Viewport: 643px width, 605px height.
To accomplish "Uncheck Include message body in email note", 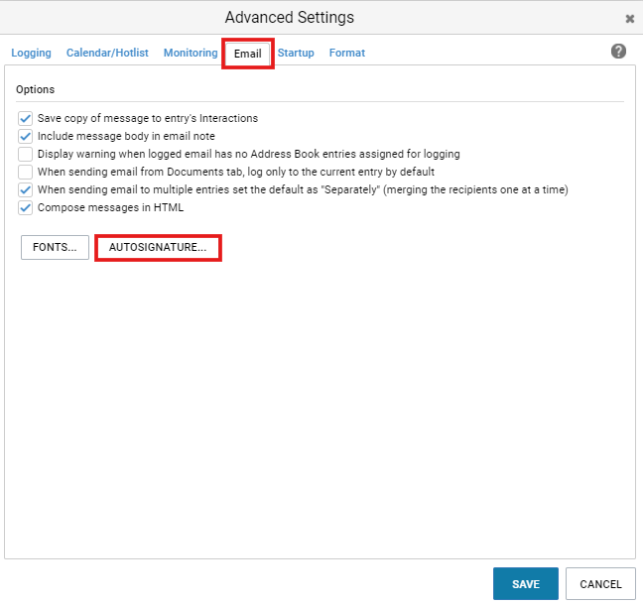I will point(26,136).
